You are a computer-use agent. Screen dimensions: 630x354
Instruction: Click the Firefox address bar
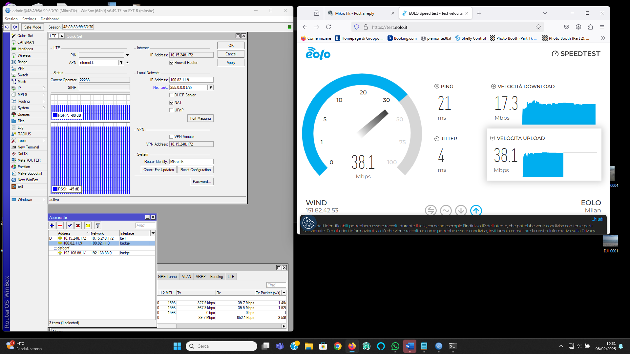click(x=448, y=27)
